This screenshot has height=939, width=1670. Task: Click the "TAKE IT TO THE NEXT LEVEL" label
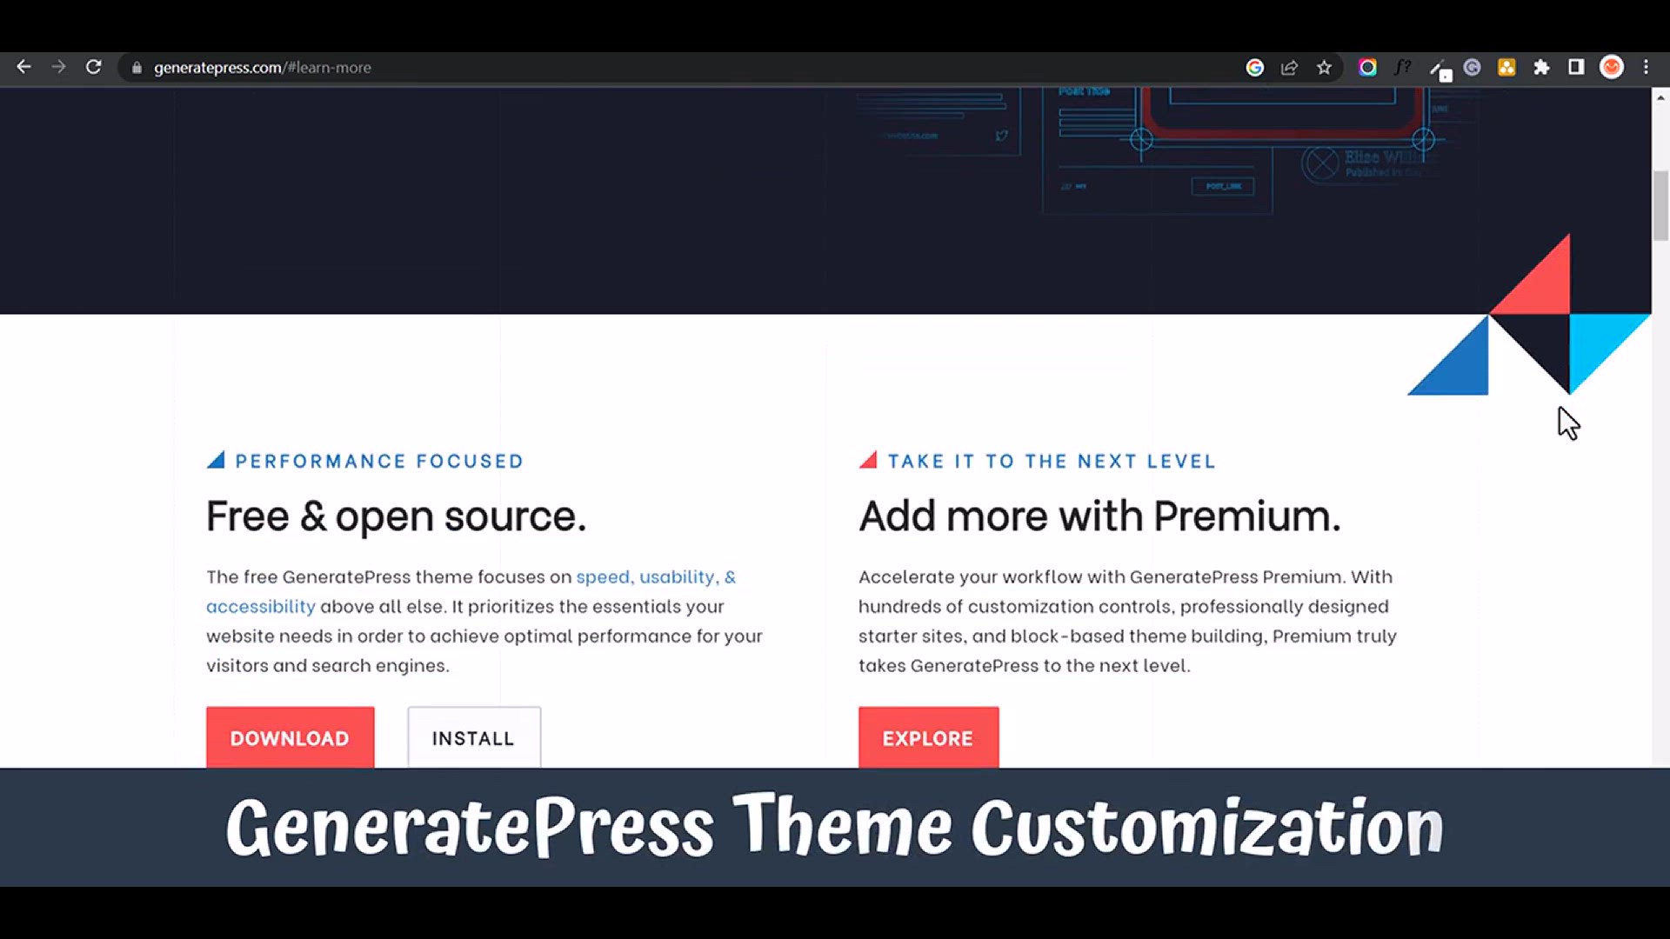click(x=1052, y=462)
